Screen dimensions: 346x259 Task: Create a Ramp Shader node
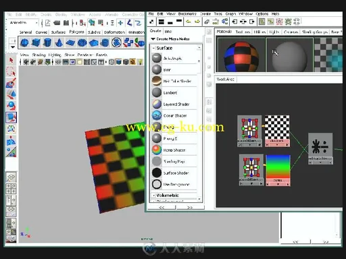pos(175,150)
